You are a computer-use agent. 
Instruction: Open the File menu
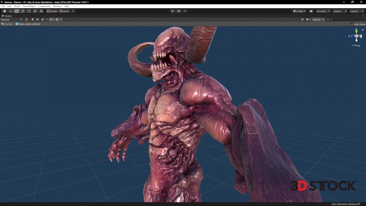tap(3, 6)
